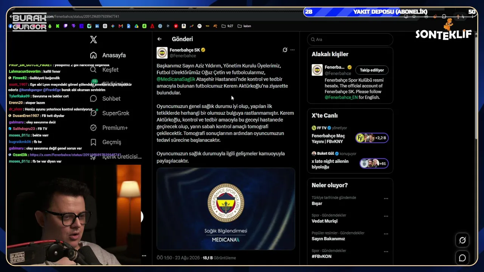The height and width of the screenshot is (272, 484).
Task: Open the Fenerbahçe SK avatar on the post
Action: pyautogui.click(x=162, y=53)
